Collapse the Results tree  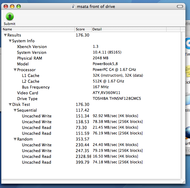pos(5,35)
